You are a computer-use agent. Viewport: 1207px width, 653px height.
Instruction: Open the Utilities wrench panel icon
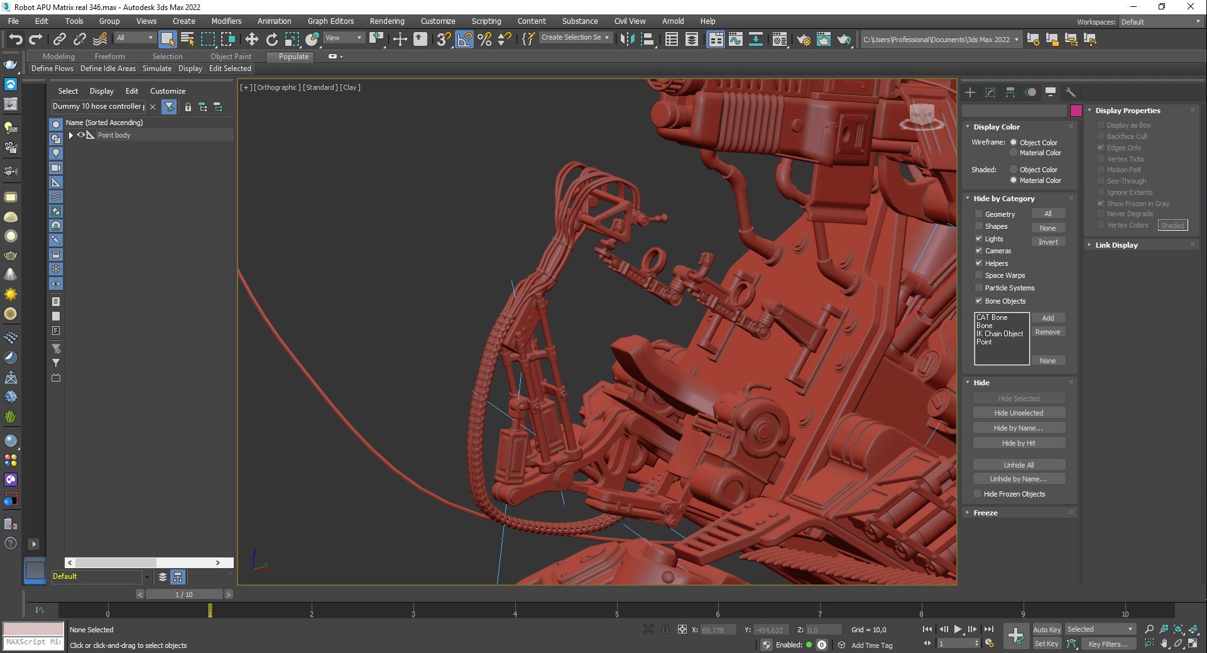[1071, 92]
